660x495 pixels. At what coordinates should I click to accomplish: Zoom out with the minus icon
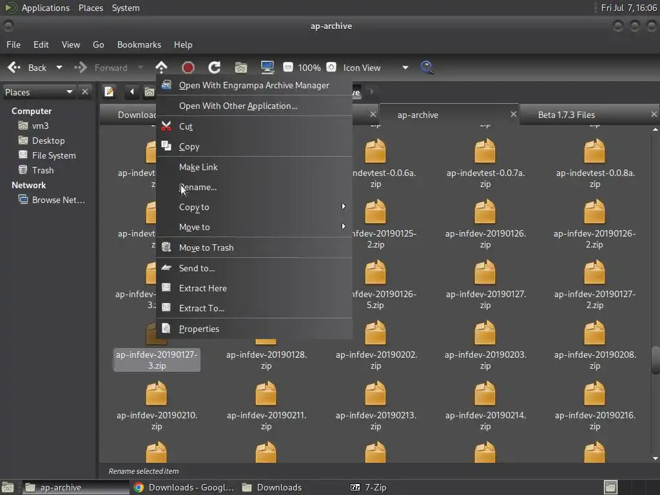(x=288, y=68)
